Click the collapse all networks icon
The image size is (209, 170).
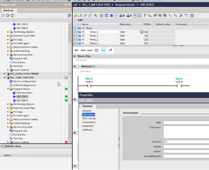click(x=111, y=16)
